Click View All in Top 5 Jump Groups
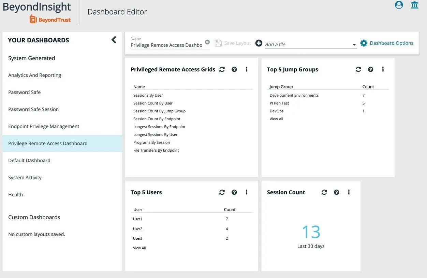 pyautogui.click(x=276, y=119)
